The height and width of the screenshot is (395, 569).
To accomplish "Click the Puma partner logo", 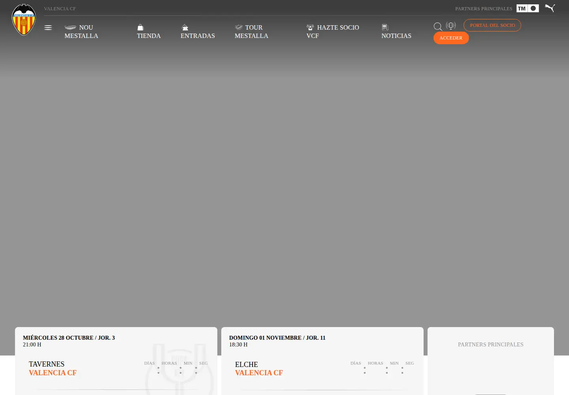I will click(x=550, y=8).
